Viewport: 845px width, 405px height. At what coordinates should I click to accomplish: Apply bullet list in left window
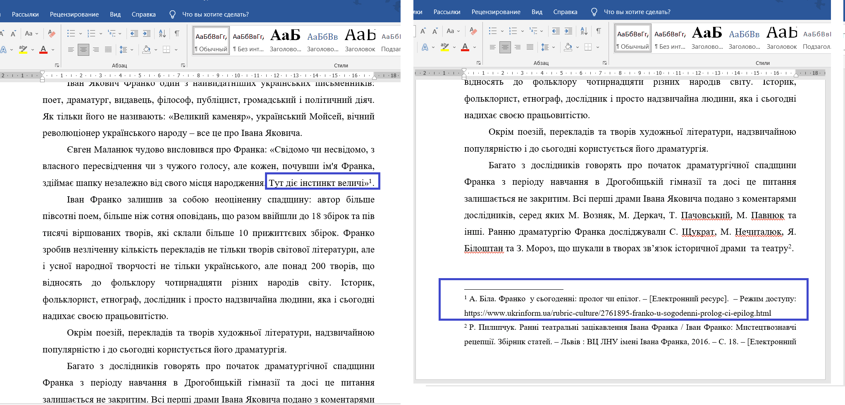coord(71,33)
